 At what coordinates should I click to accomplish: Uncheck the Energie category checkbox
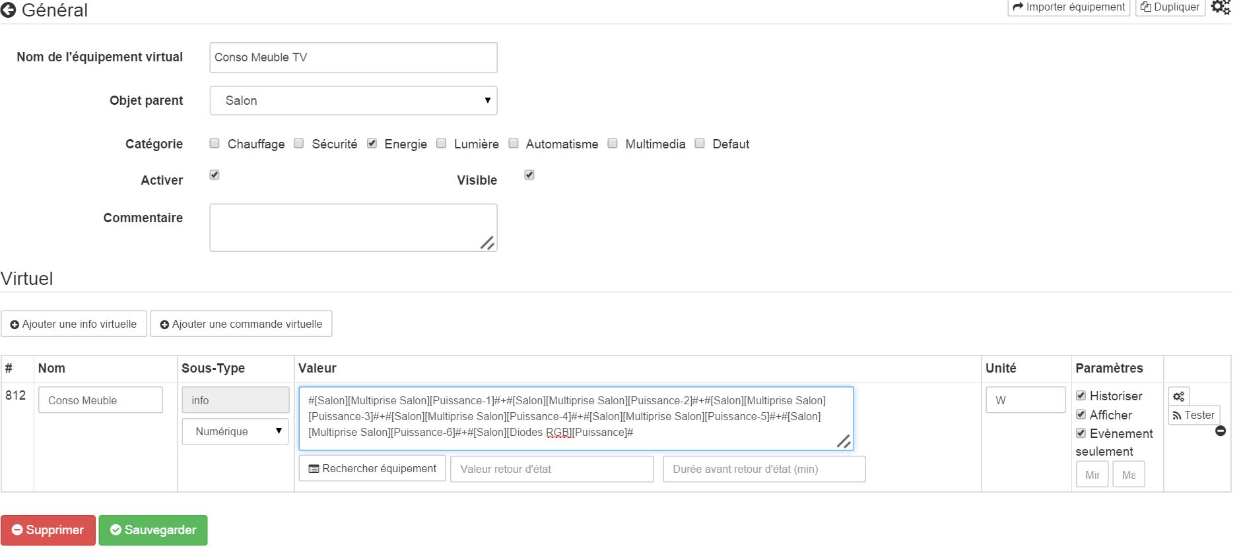[x=372, y=143]
